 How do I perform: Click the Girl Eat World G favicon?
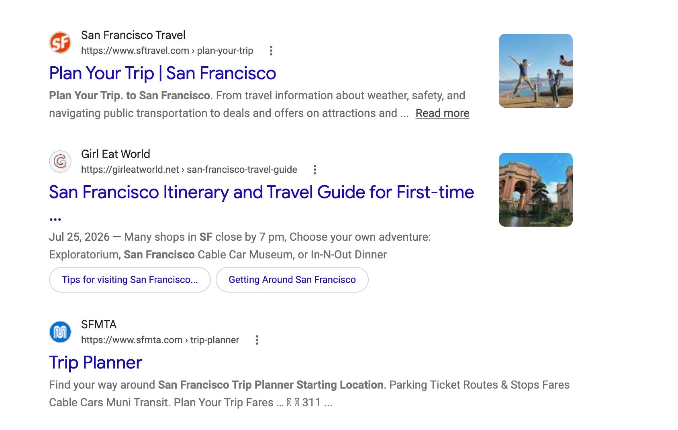[60, 162]
